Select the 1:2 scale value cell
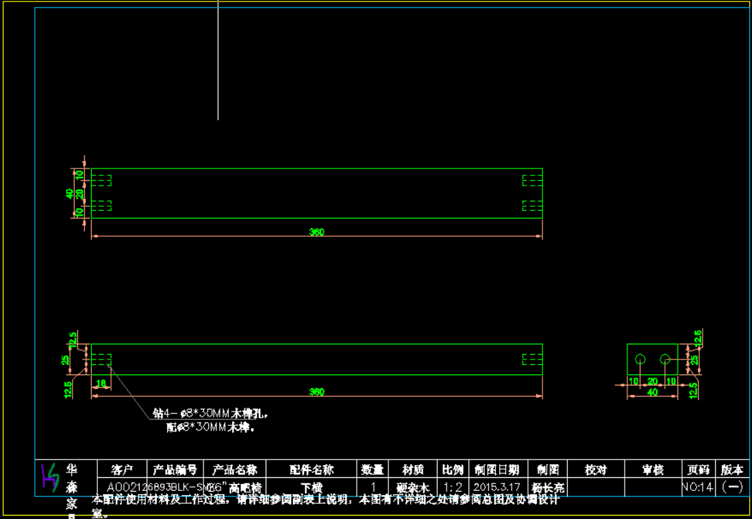Screen dimensions: 752x519 [x=452, y=488]
